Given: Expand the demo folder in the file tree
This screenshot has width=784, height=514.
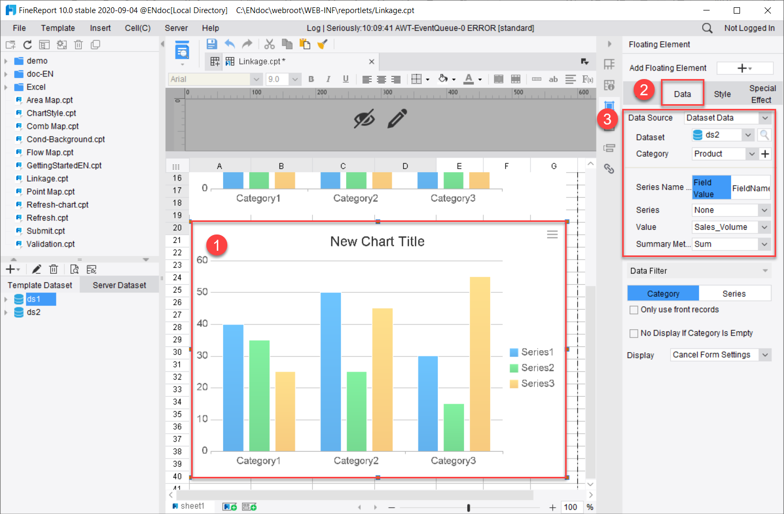Looking at the screenshot, I should [x=6, y=61].
